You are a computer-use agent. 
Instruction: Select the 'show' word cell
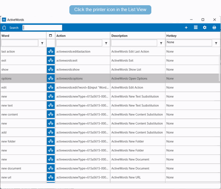[x=23, y=69]
